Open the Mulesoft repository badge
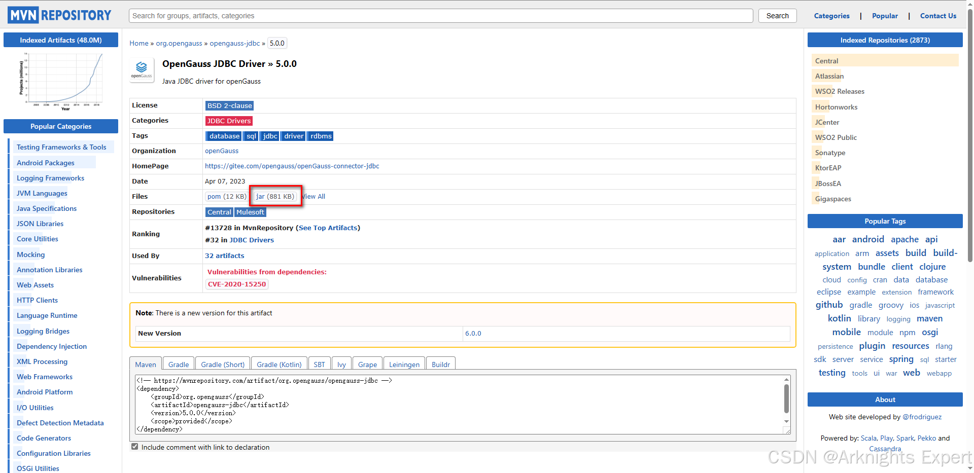 coord(250,212)
